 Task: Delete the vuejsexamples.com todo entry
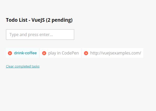(86, 53)
